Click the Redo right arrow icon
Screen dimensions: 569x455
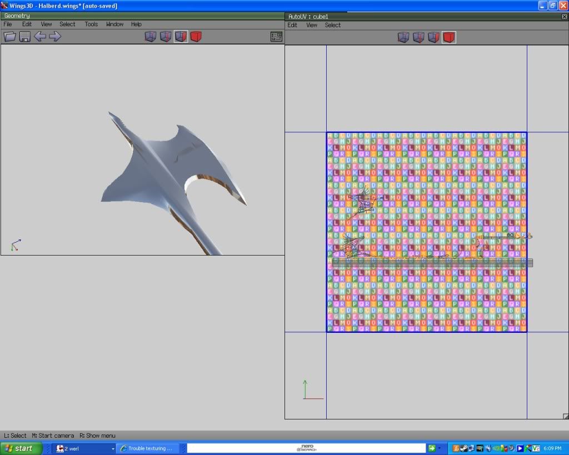tap(55, 37)
